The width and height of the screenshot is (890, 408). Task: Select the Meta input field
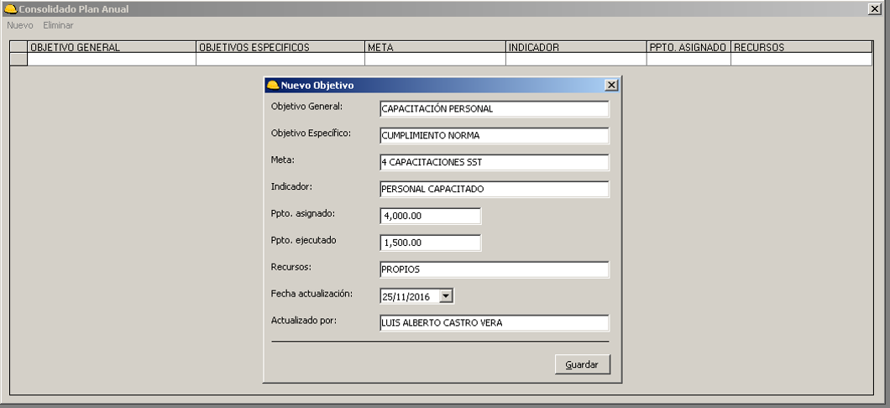494,162
